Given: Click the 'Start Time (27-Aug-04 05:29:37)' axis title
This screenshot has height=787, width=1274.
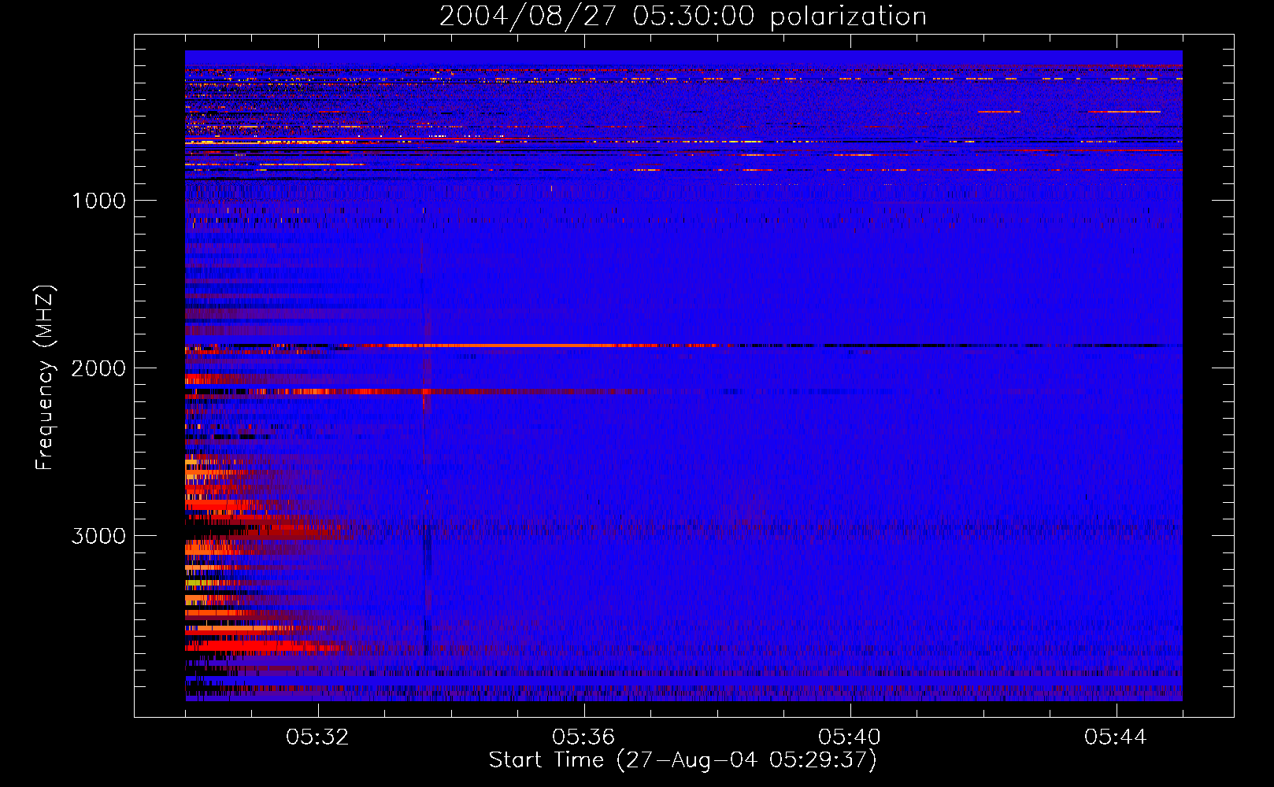Looking at the screenshot, I should [683, 760].
